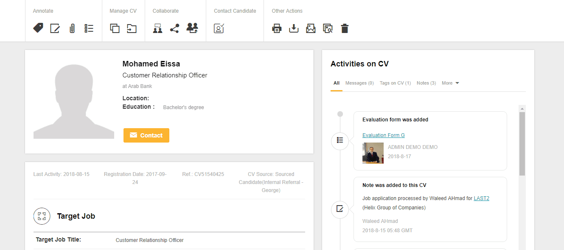This screenshot has width=564, height=250.
Task: Click the preview search icon in Other Actions
Action: [328, 28]
